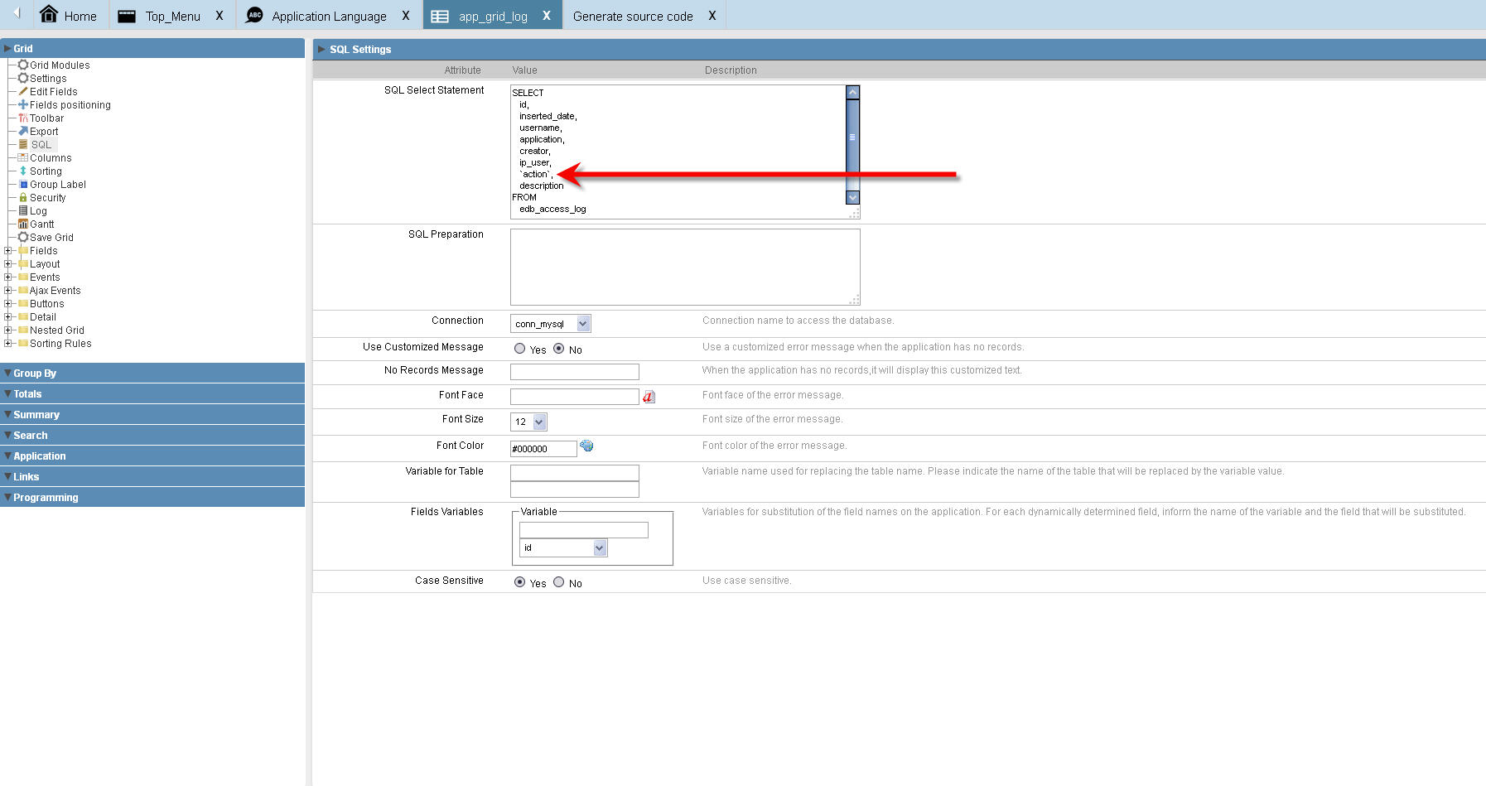Click into the SQL Preparation textarea

coord(685,267)
